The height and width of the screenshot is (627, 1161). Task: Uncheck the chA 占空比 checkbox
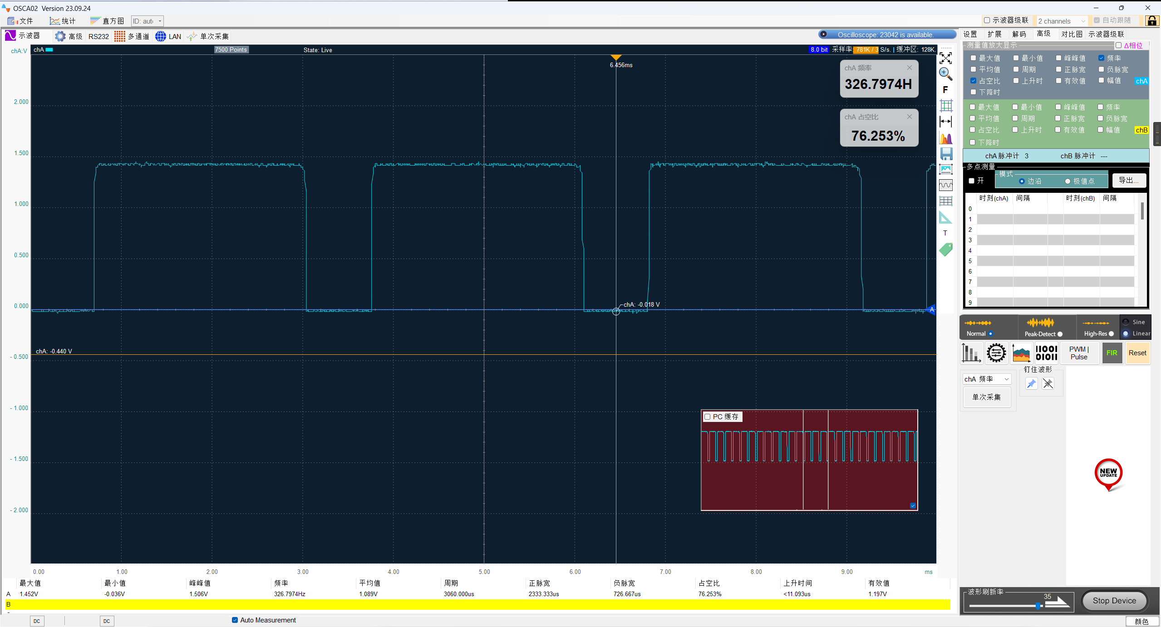point(974,81)
